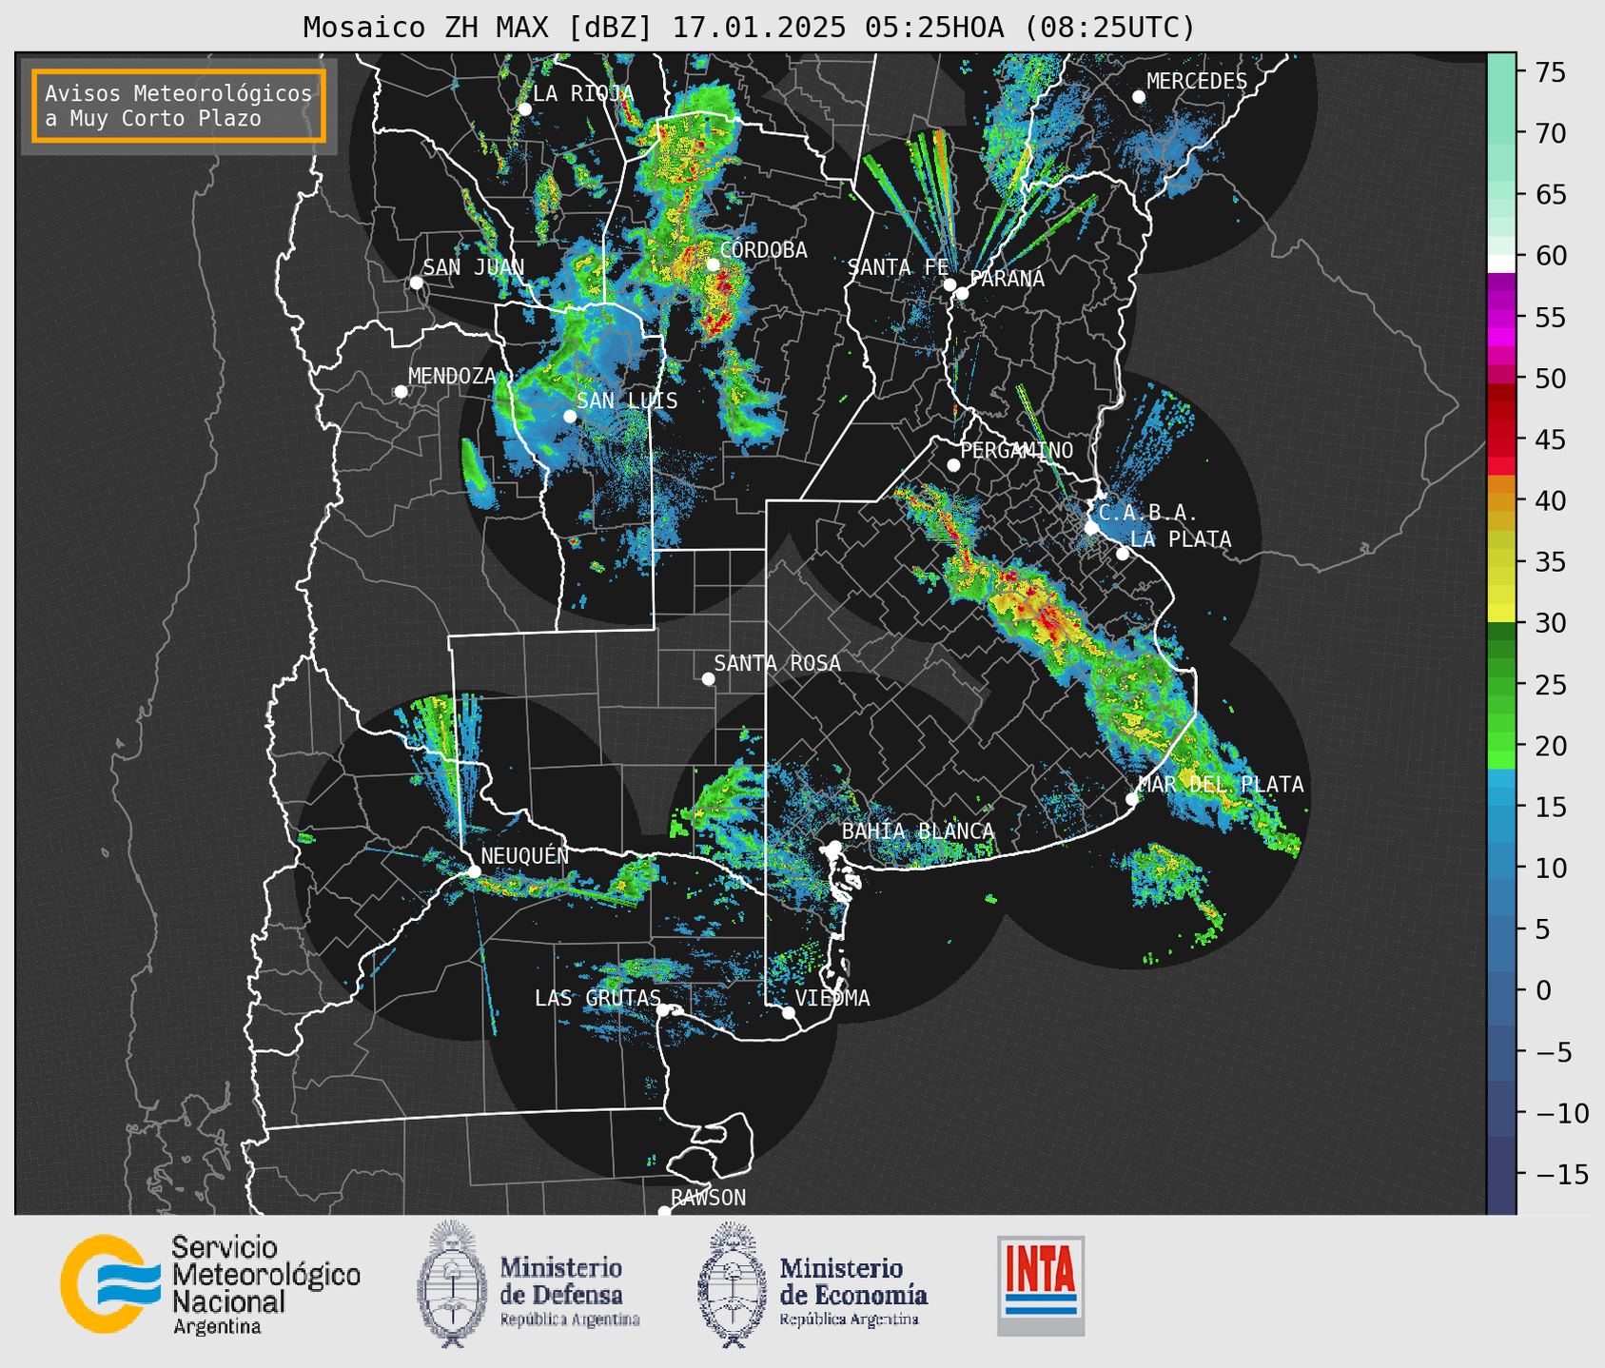This screenshot has height=1368, width=1605.
Task: Click the Ministerio de Economía emblem
Action: [x=733, y=1284]
